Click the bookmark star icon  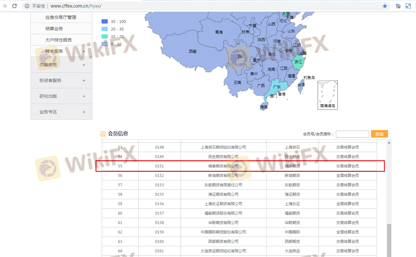click(385, 6)
